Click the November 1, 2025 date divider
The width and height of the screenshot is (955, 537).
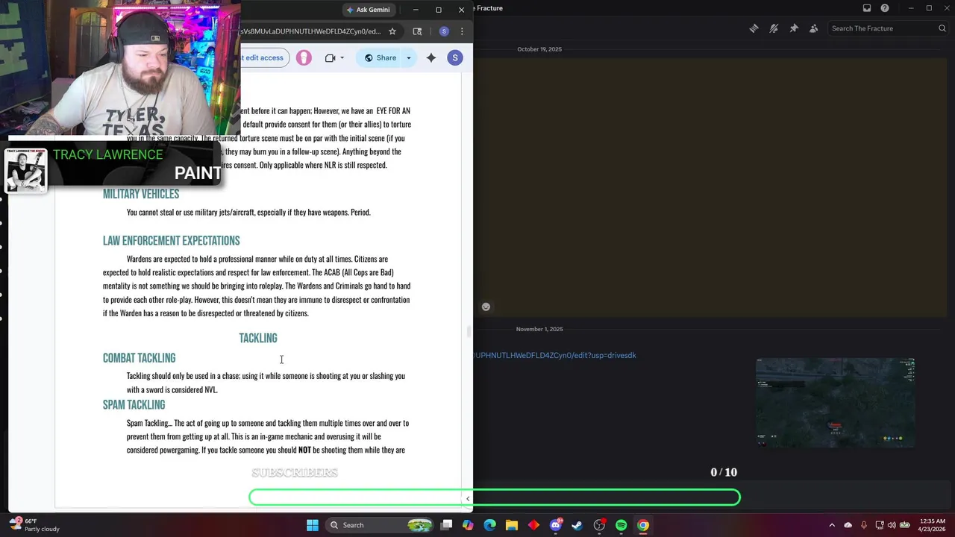pyautogui.click(x=539, y=329)
